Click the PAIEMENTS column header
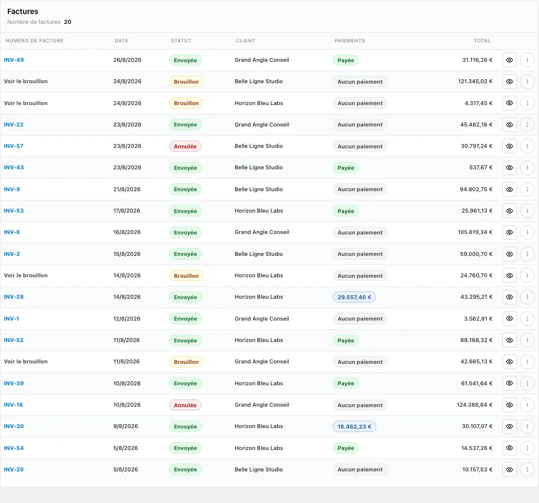The height and width of the screenshot is (503, 539). click(x=349, y=40)
